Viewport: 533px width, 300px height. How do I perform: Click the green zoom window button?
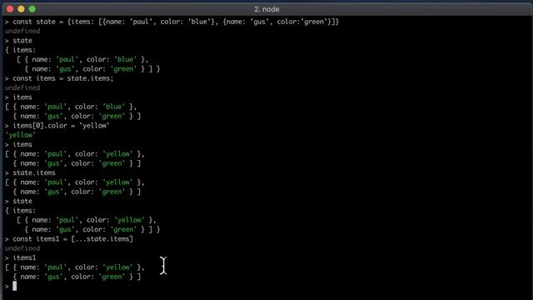coord(32,9)
